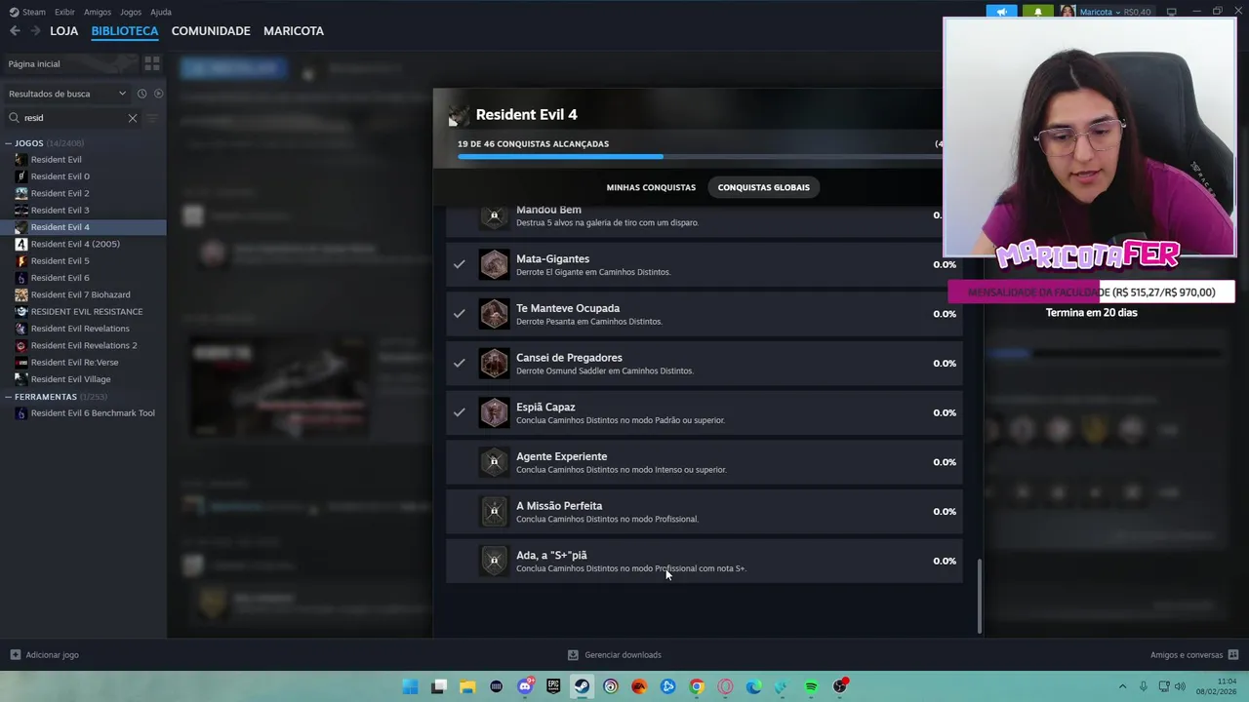Open the Windows Start menu
Screen dimensions: 1249x702
click(411, 686)
